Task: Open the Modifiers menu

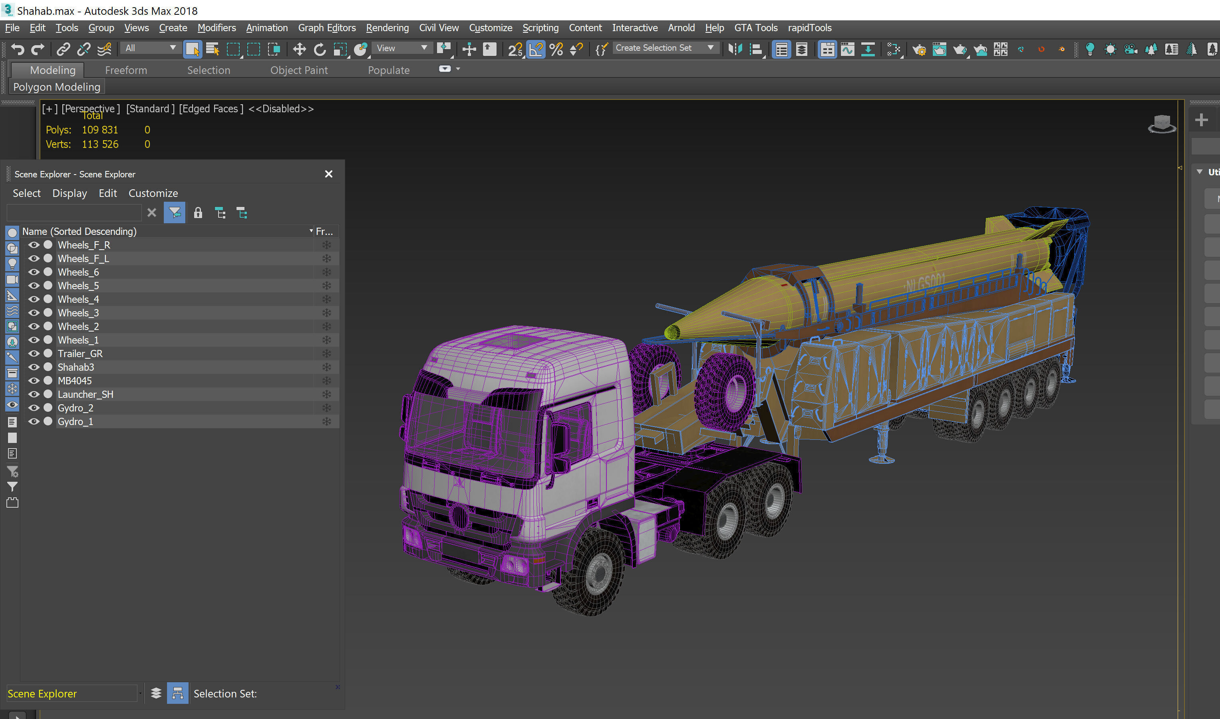Action: [x=217, y=28]
